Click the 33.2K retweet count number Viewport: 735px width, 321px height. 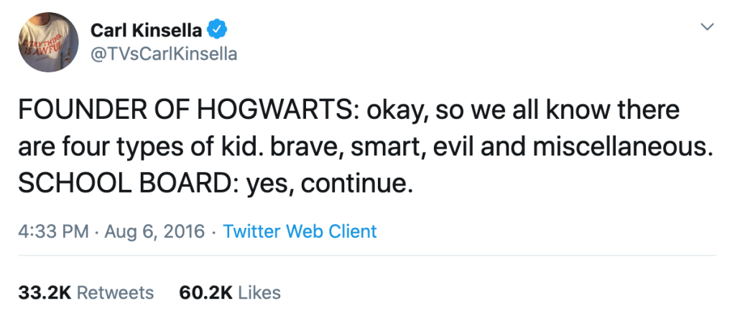(45, 292)
